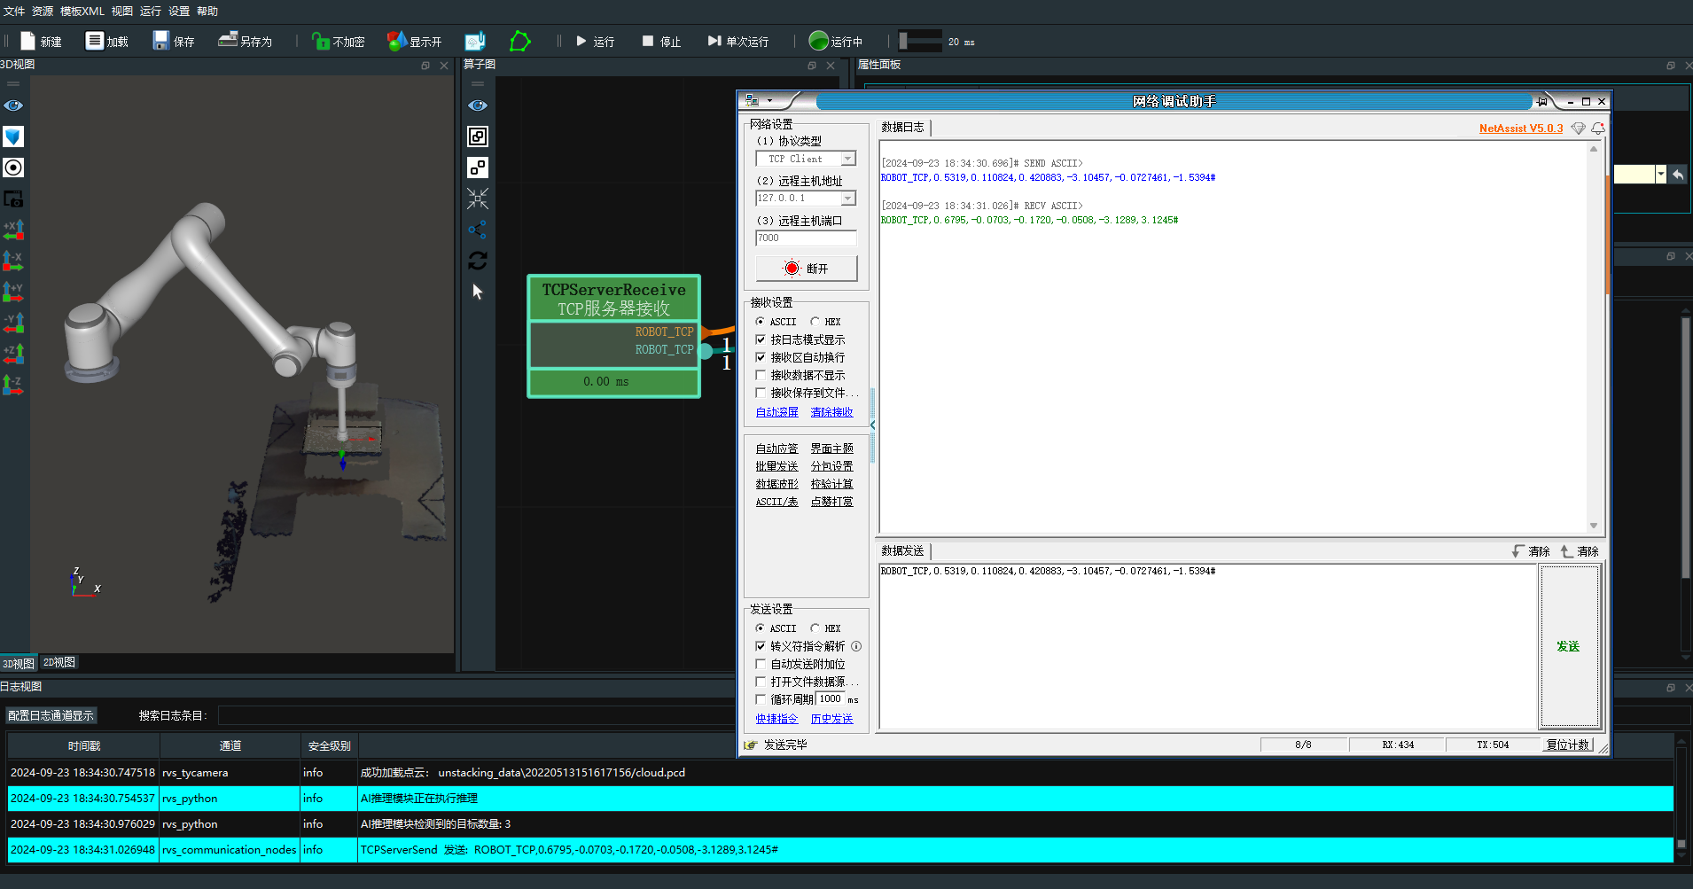
Task: Toggle 循环周期 checkbox
Action: coord(761,699)
